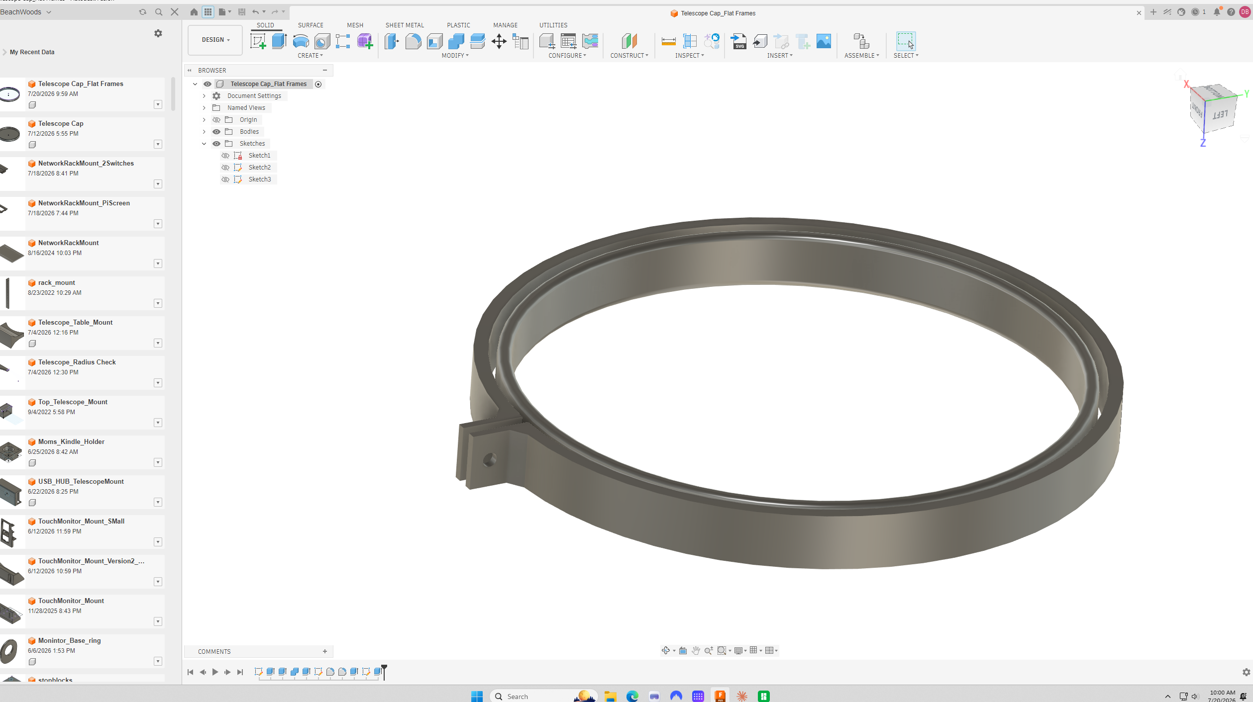Play the timeline history
The height and width of the screenshot is (702, 1253).
(x=215, y=672)
